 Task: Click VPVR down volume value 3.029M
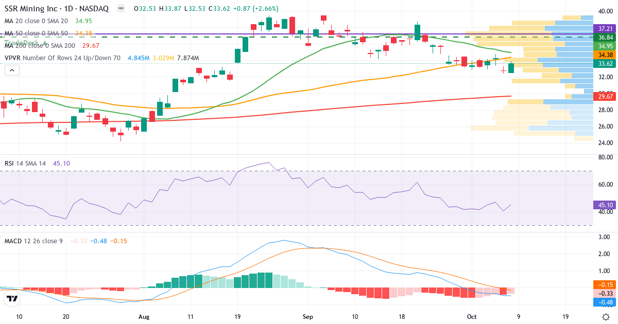[x=163, y=58]
